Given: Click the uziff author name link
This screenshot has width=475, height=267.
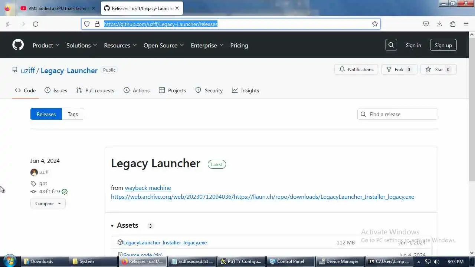Looking at the screenshot, I should pos(44,172).
